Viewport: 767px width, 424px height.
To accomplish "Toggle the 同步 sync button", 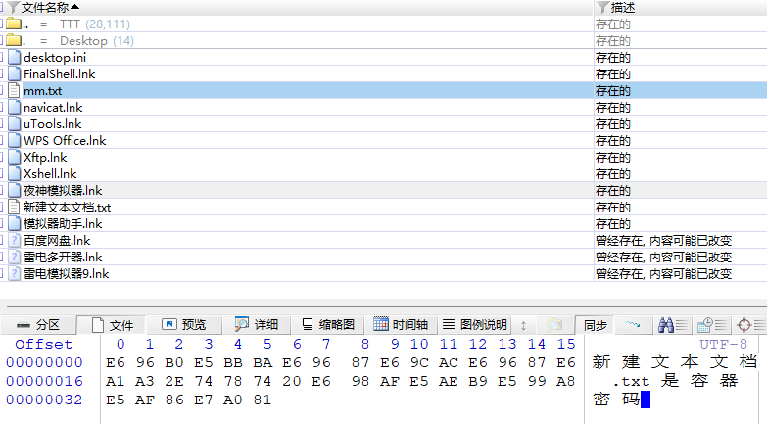I will (596, 325).
